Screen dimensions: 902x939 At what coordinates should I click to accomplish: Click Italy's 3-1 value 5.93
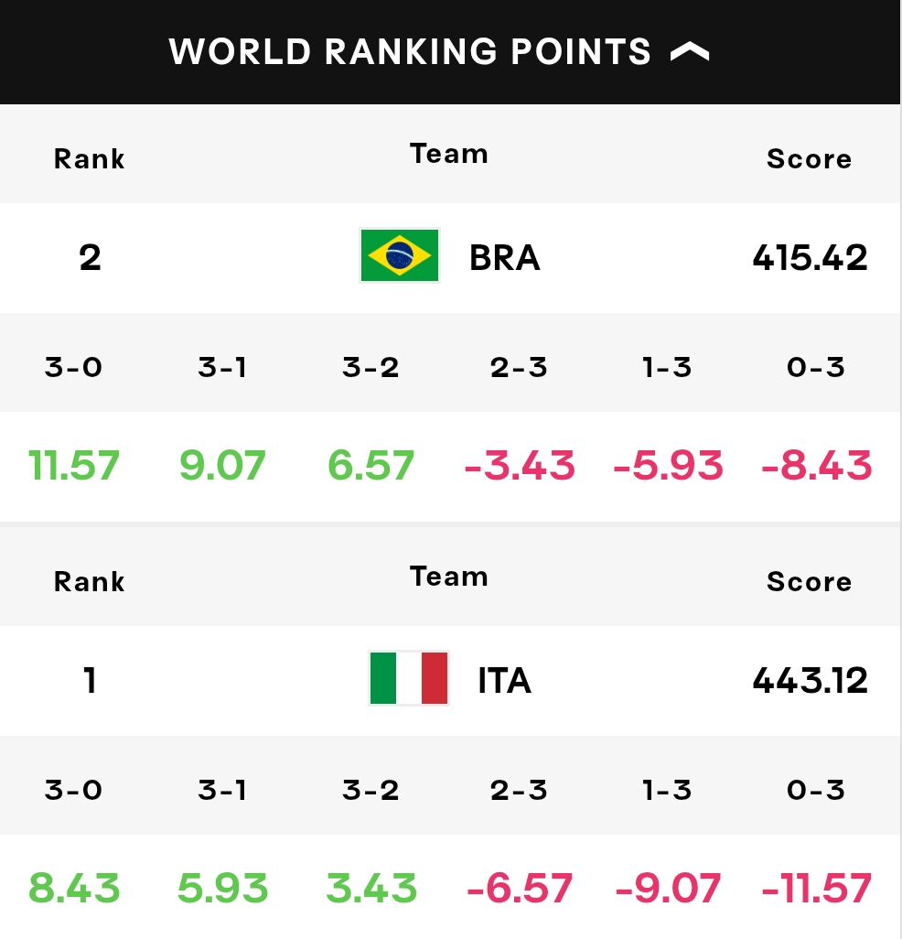pos(222,888)
